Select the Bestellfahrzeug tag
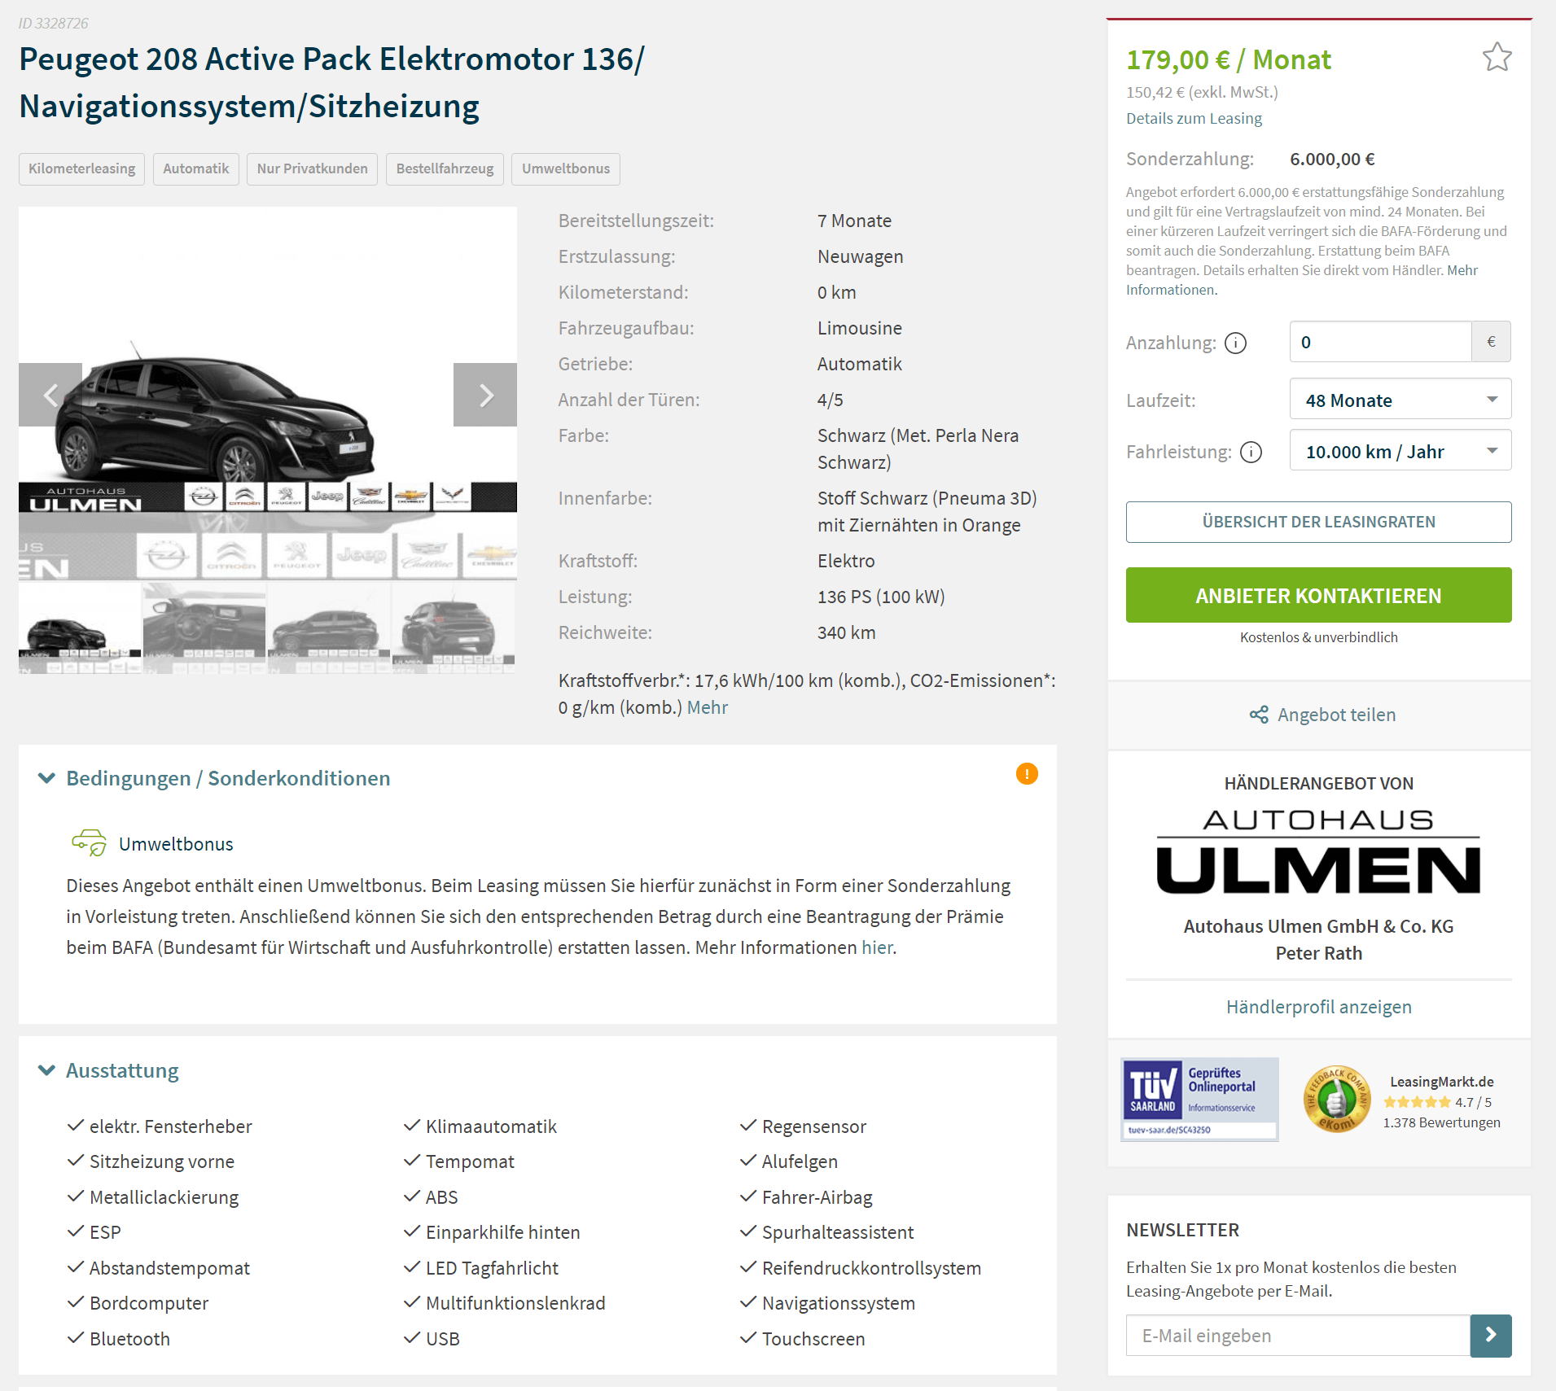Image resolution: width=1556 pixels, height=1391 pixels. [x=445, y=168]
